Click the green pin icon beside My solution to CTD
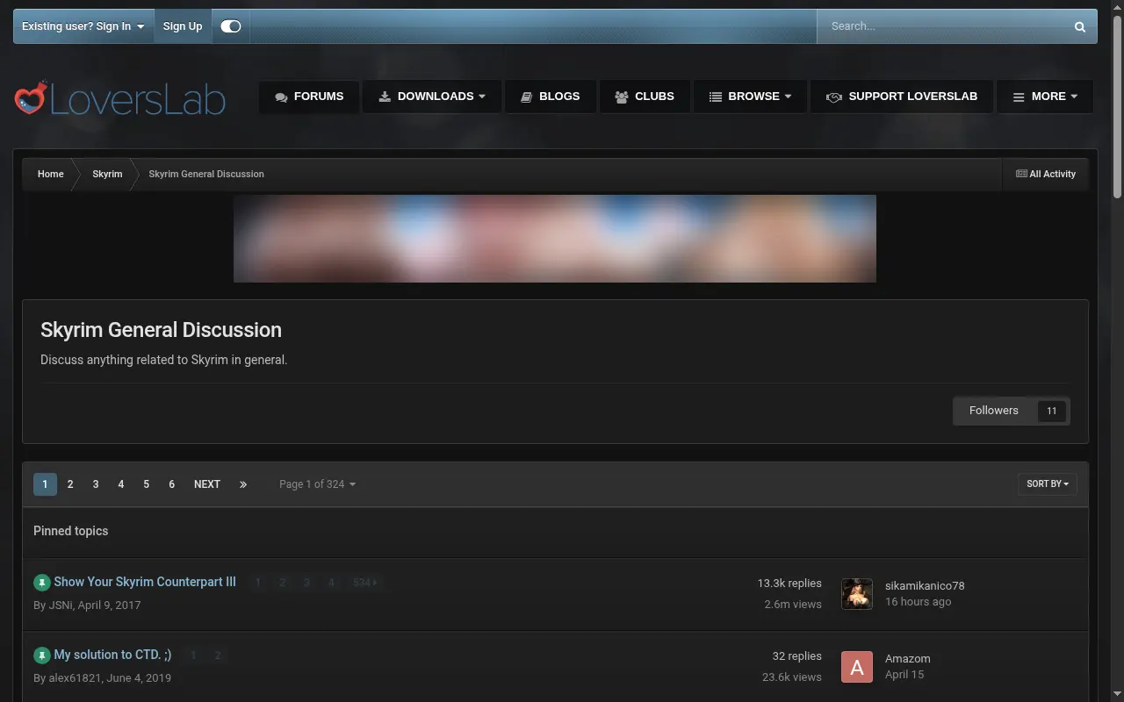1124x702 pixels. coord(42,655)
